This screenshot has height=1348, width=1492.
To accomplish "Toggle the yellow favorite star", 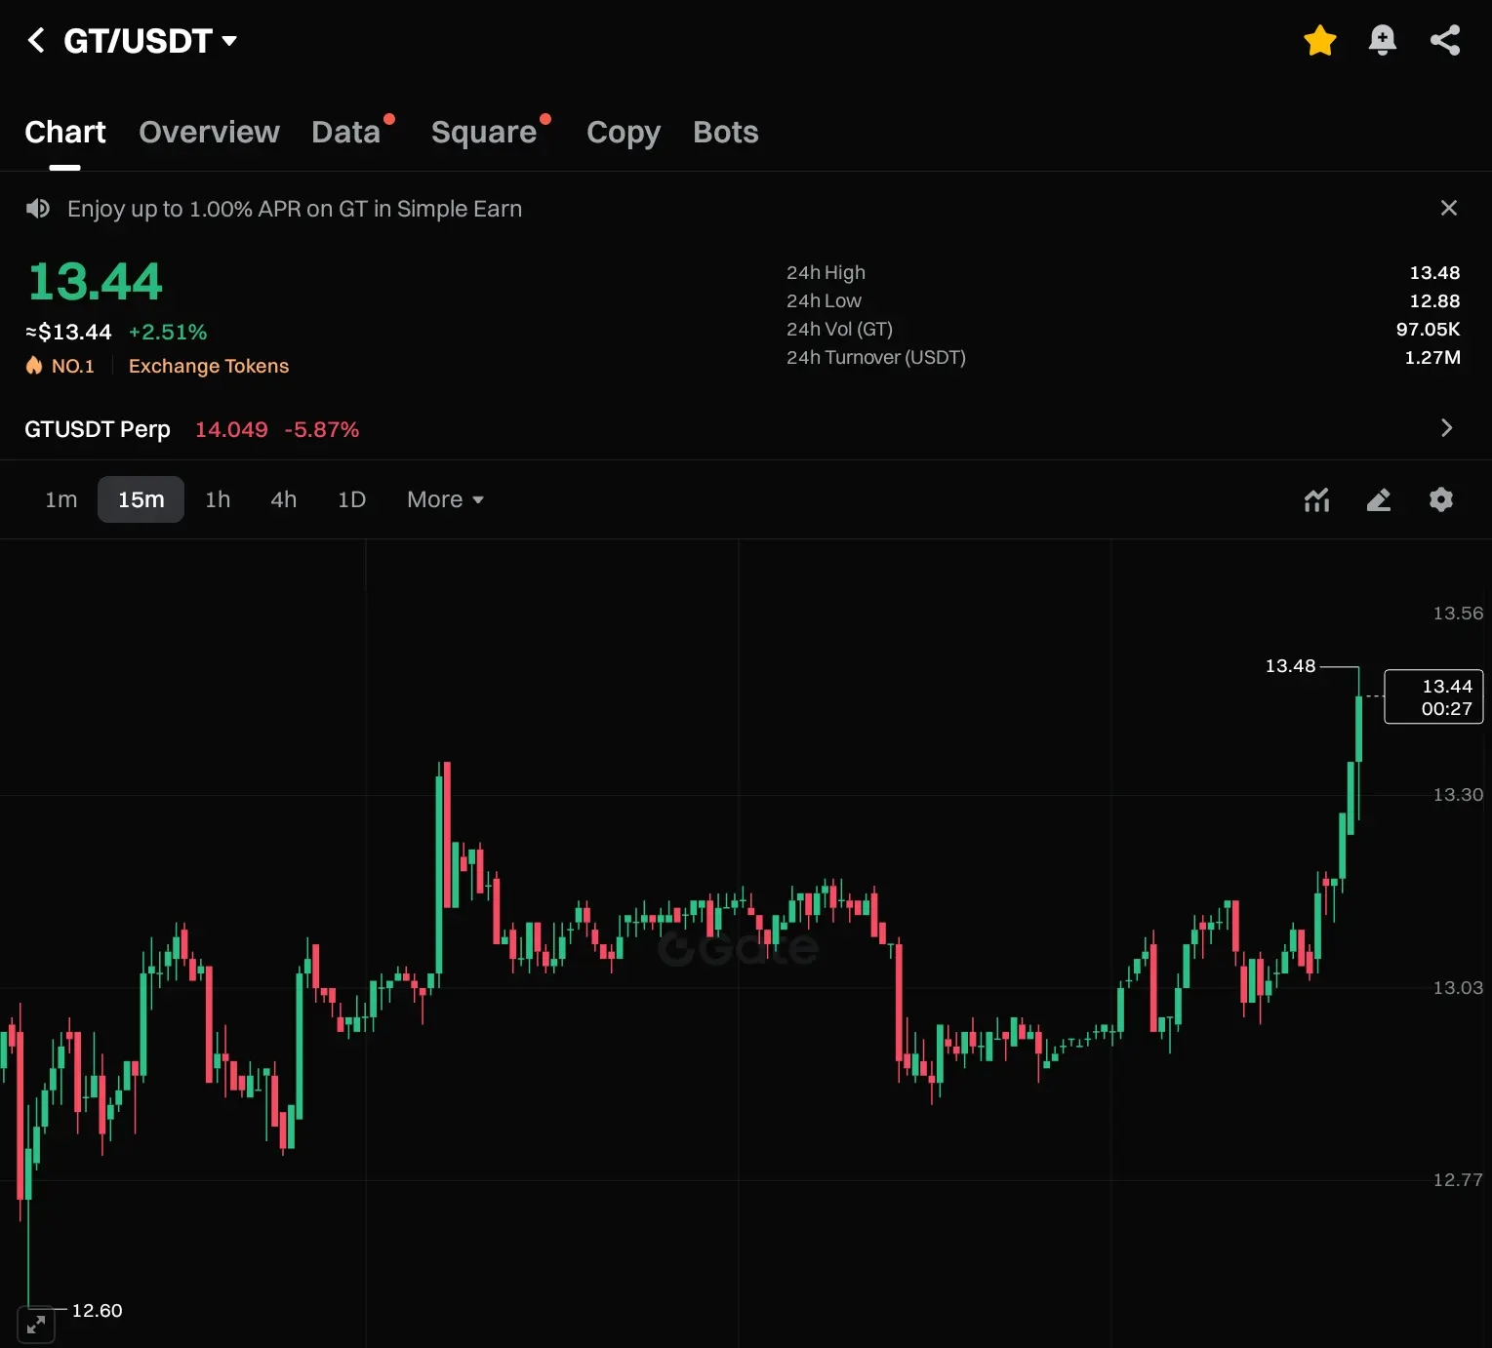I will pyautogui.click(x=1319, y=41).
